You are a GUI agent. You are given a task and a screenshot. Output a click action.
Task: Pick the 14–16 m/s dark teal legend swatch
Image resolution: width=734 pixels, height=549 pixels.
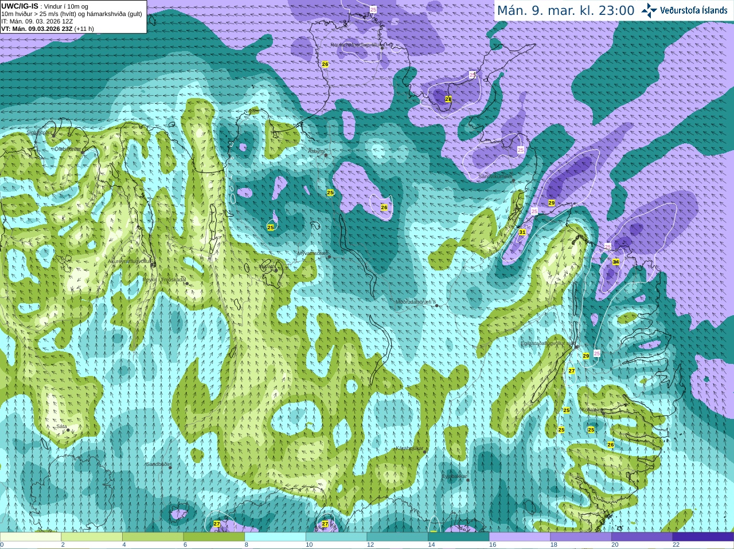[459, 536]
